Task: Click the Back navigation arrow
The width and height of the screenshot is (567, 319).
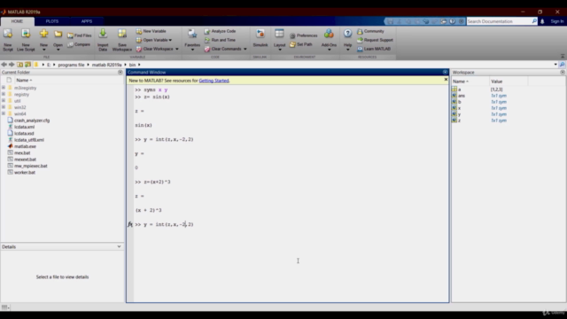Action: tap(4, 65)
